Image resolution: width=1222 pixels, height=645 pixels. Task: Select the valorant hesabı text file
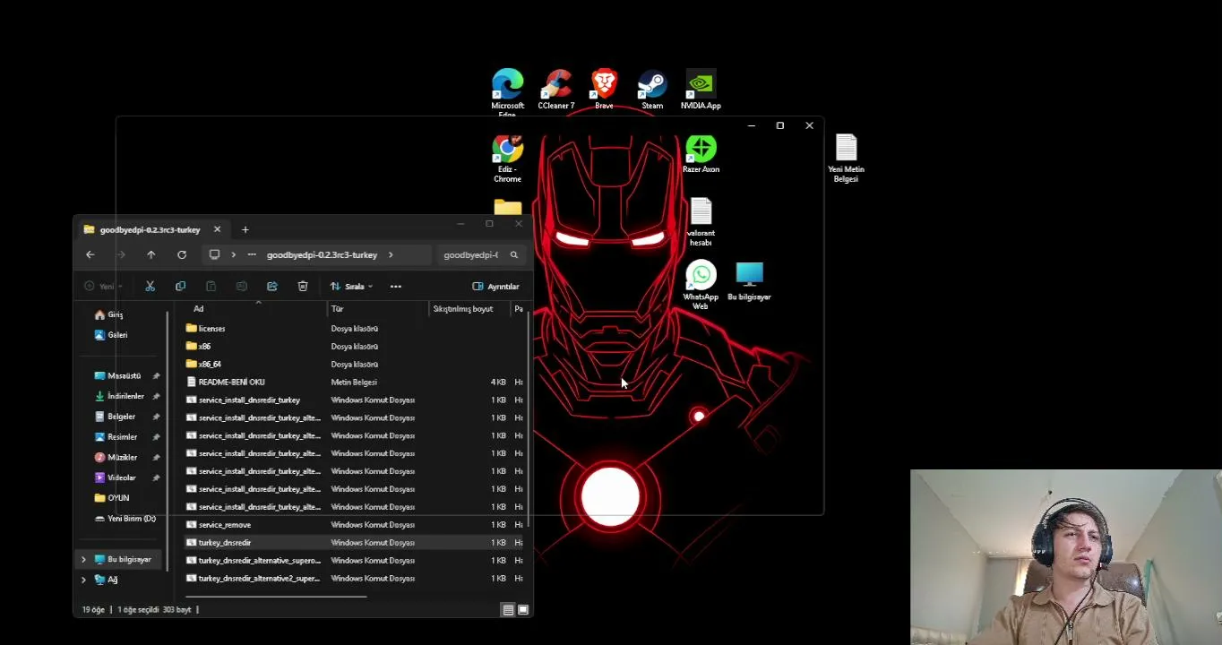(x=701, y=222)
